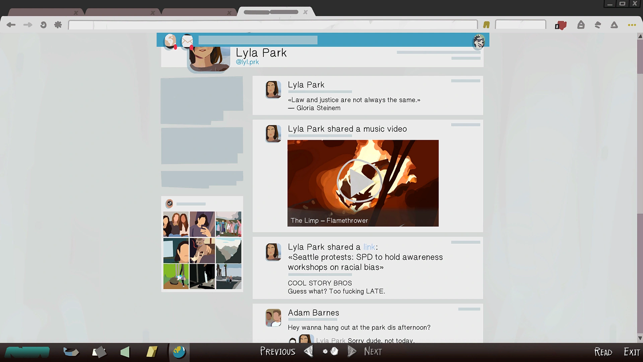
Task: Click the browser reload icon
Action: (43, 25)
